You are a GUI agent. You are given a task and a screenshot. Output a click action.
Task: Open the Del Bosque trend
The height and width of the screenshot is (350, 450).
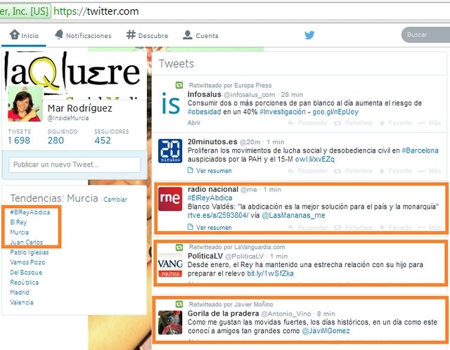[x=26, y=272]
